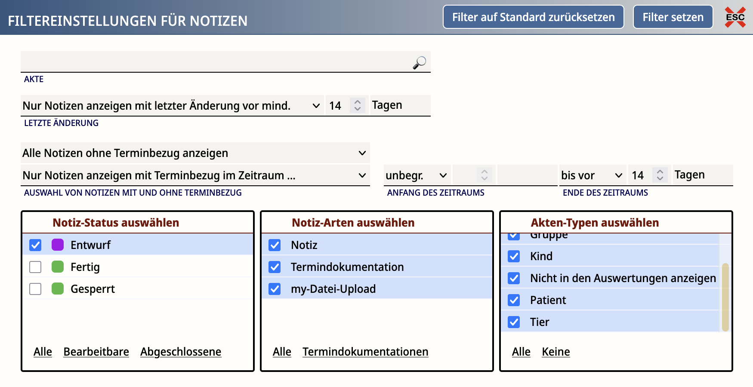Open the 'unbegr.' period start dropdown
753x387 pixels.
(x=417, y=175)
